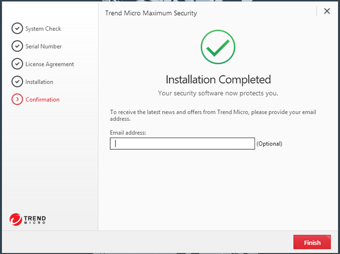The height and width of the screenshot is (254, 340).
Task: Click the (Optional) label beside email field
Action: click(x=269, y=143)
